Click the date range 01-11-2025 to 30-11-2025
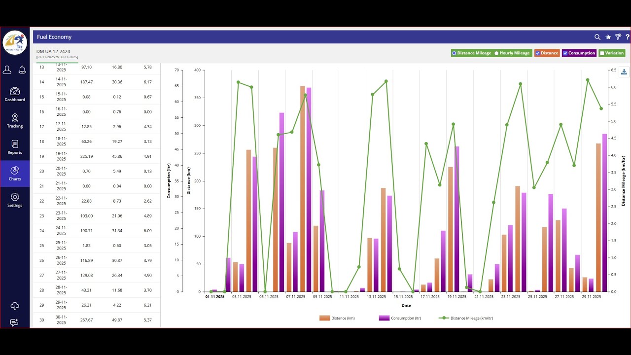Screen dimensions: 631x355 tap(57, 57)
